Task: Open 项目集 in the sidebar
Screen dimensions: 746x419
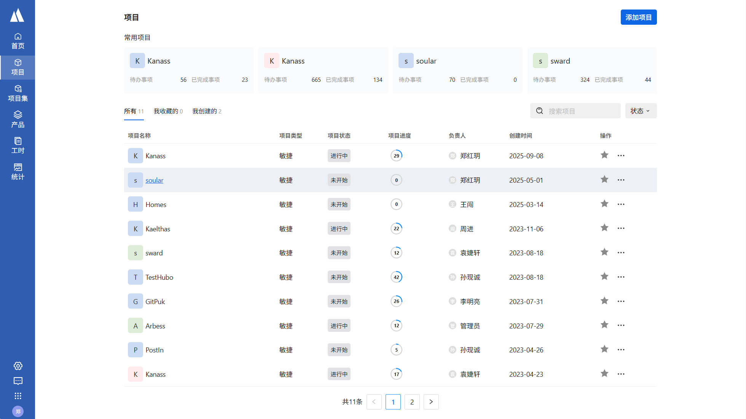Action: point(18,93)
